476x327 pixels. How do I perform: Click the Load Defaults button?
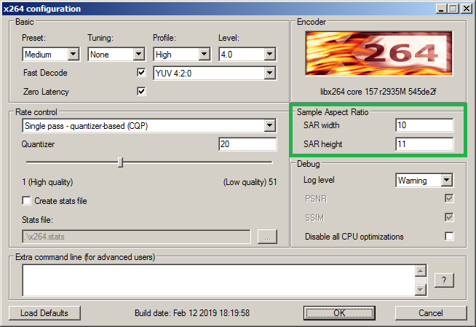(x=44, y=313)
